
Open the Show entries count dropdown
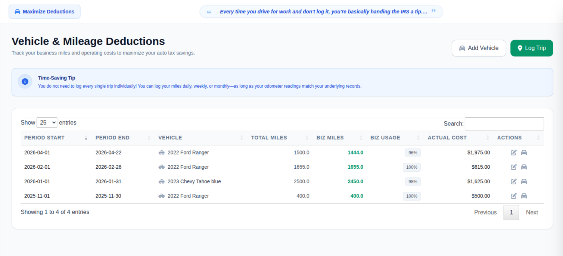tap(47, 122)
